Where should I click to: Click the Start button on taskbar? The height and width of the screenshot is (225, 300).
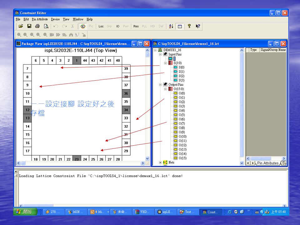point(25,212)
